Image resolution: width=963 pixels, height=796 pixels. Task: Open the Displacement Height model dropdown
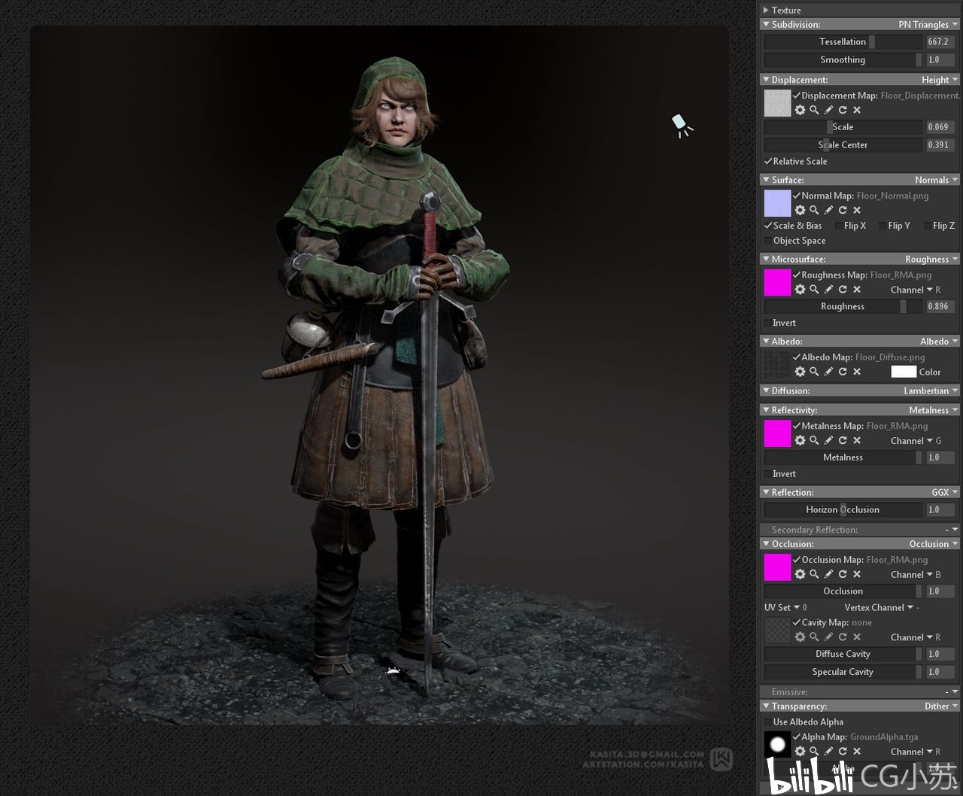[x=940, y=80]
